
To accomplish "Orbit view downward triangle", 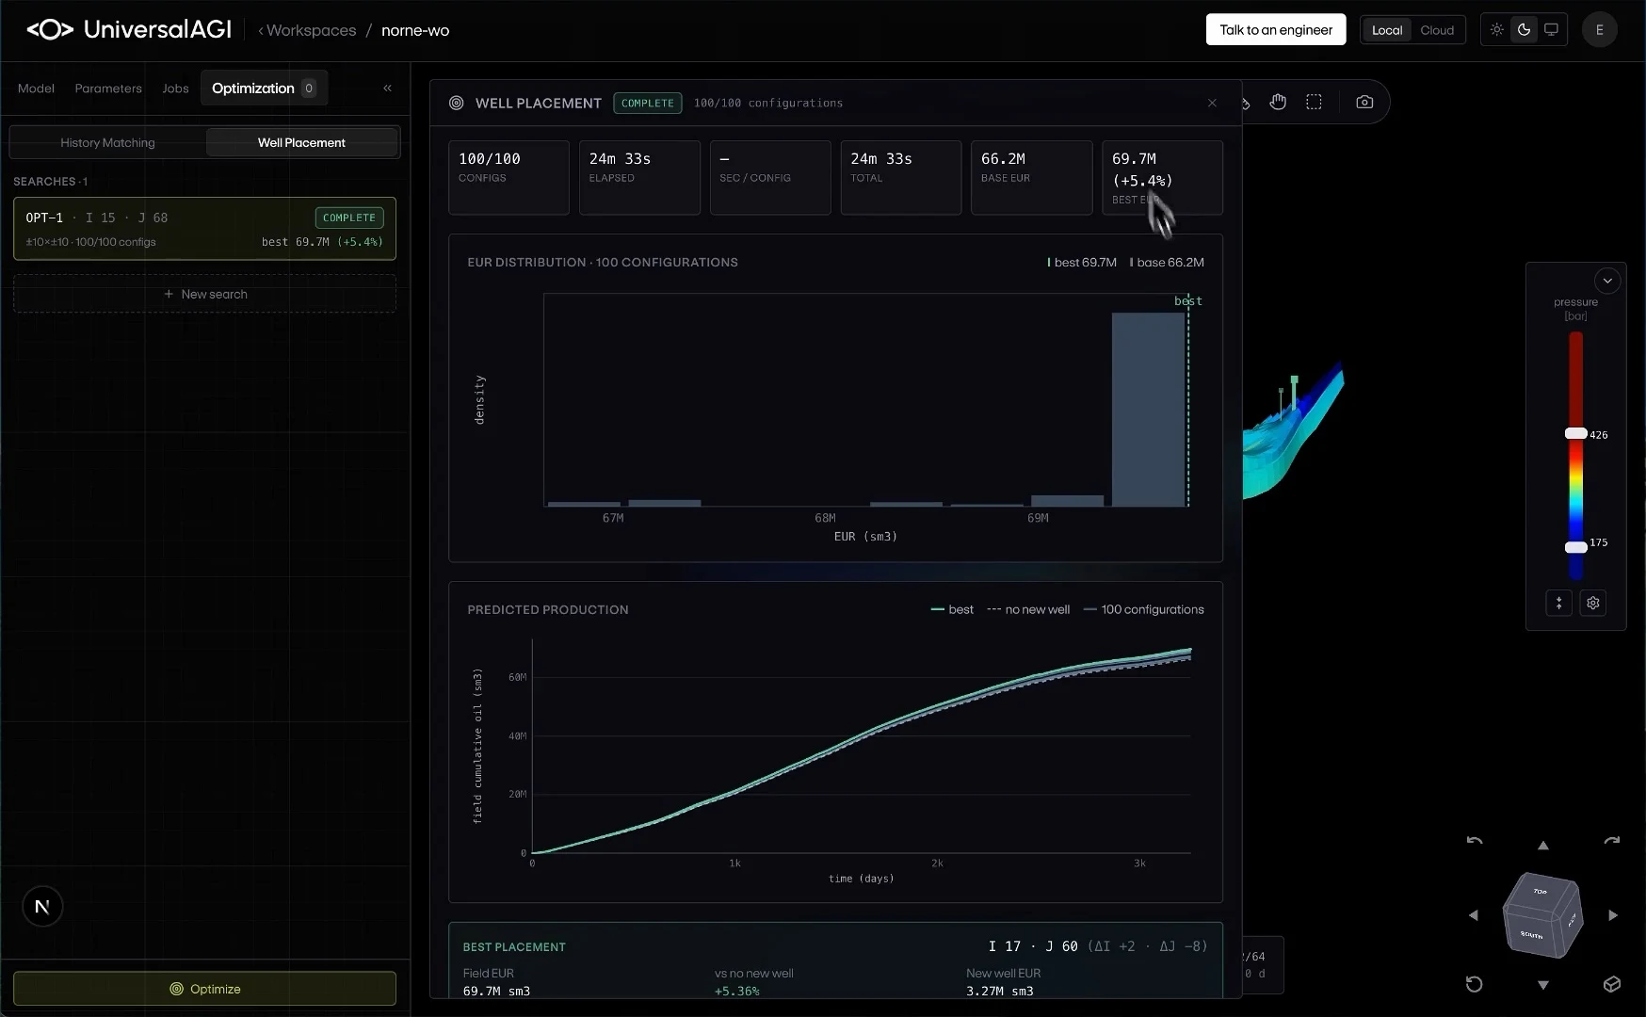I will click(x=1543, y=985).
